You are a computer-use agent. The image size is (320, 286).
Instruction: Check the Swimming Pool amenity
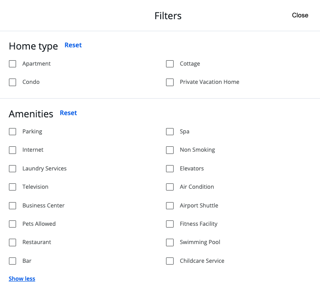pos(170,242)
